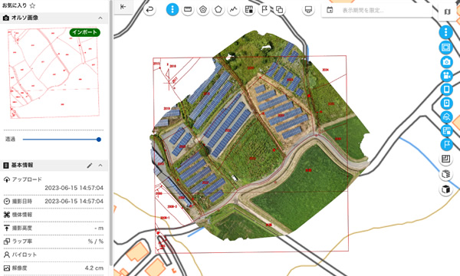This screenshot has width=460, height=276.
Task: Click the copy layers icon in toolbar
Action: pos(279,10)
